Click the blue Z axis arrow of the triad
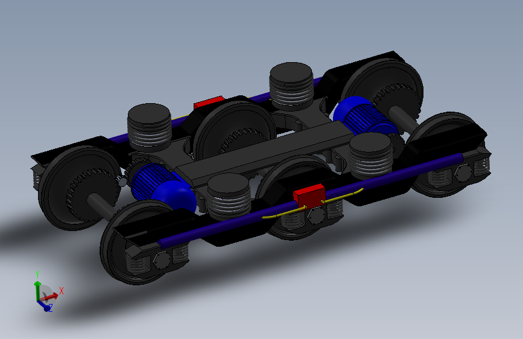This screenshot has height=339, width=523. [x=43, y=305]
